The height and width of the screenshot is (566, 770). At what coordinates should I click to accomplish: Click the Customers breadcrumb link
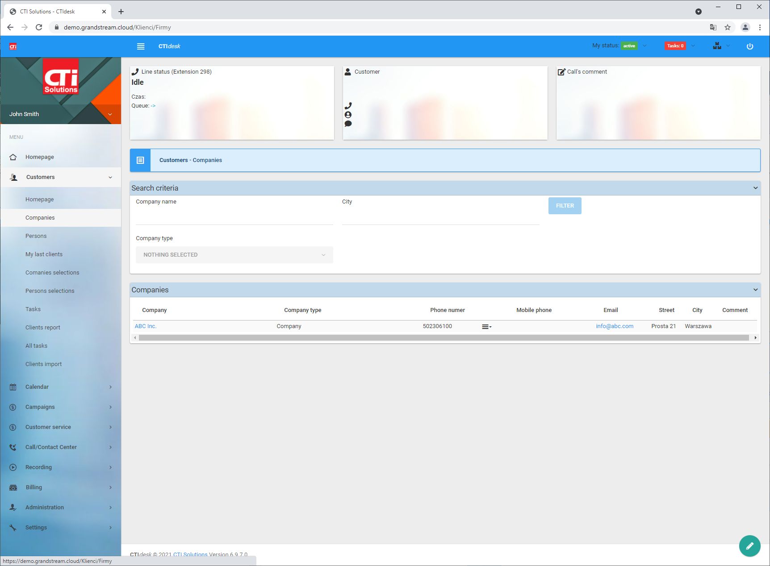tap(173, 160)
